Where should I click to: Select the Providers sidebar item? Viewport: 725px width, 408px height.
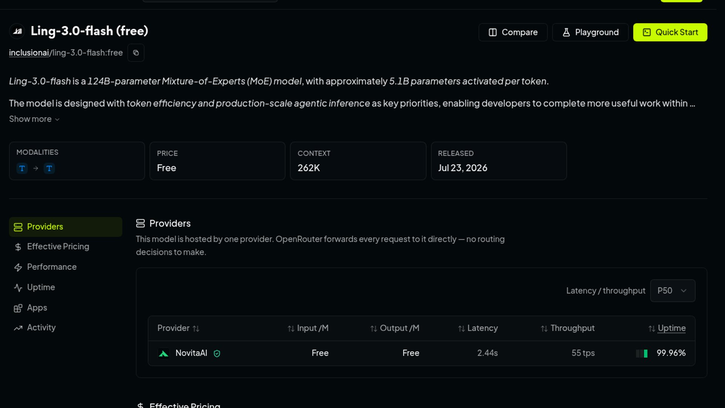coord(65,227)
